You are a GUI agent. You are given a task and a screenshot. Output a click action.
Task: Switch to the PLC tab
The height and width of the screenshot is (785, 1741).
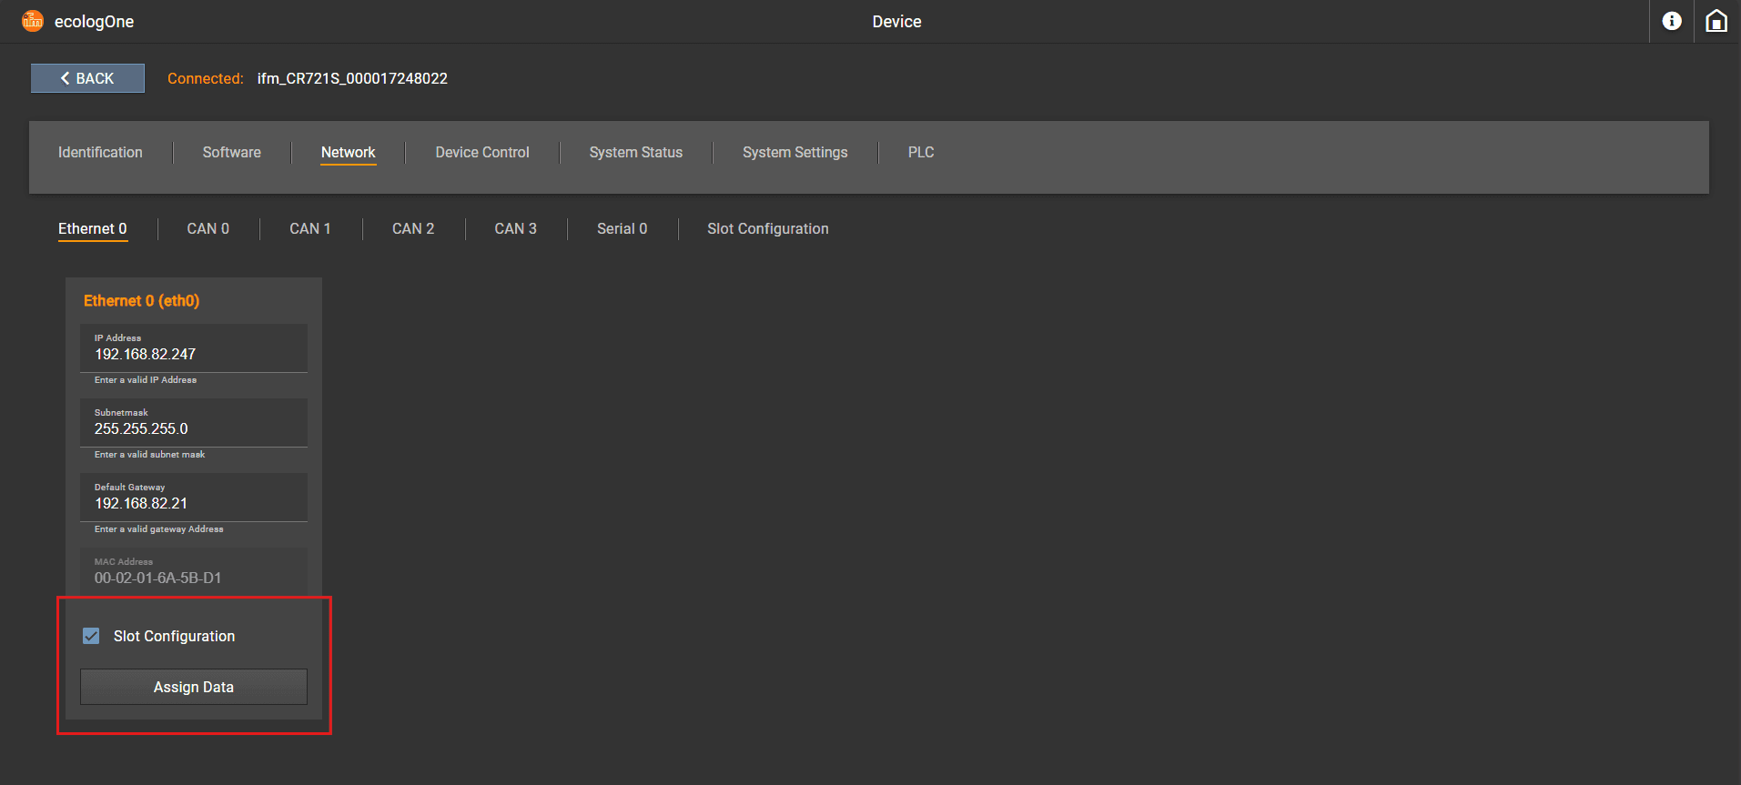point(920,153)
